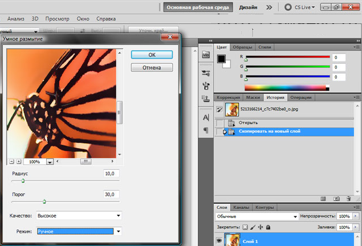Click the Радиус slider handle

coord(23,181)
